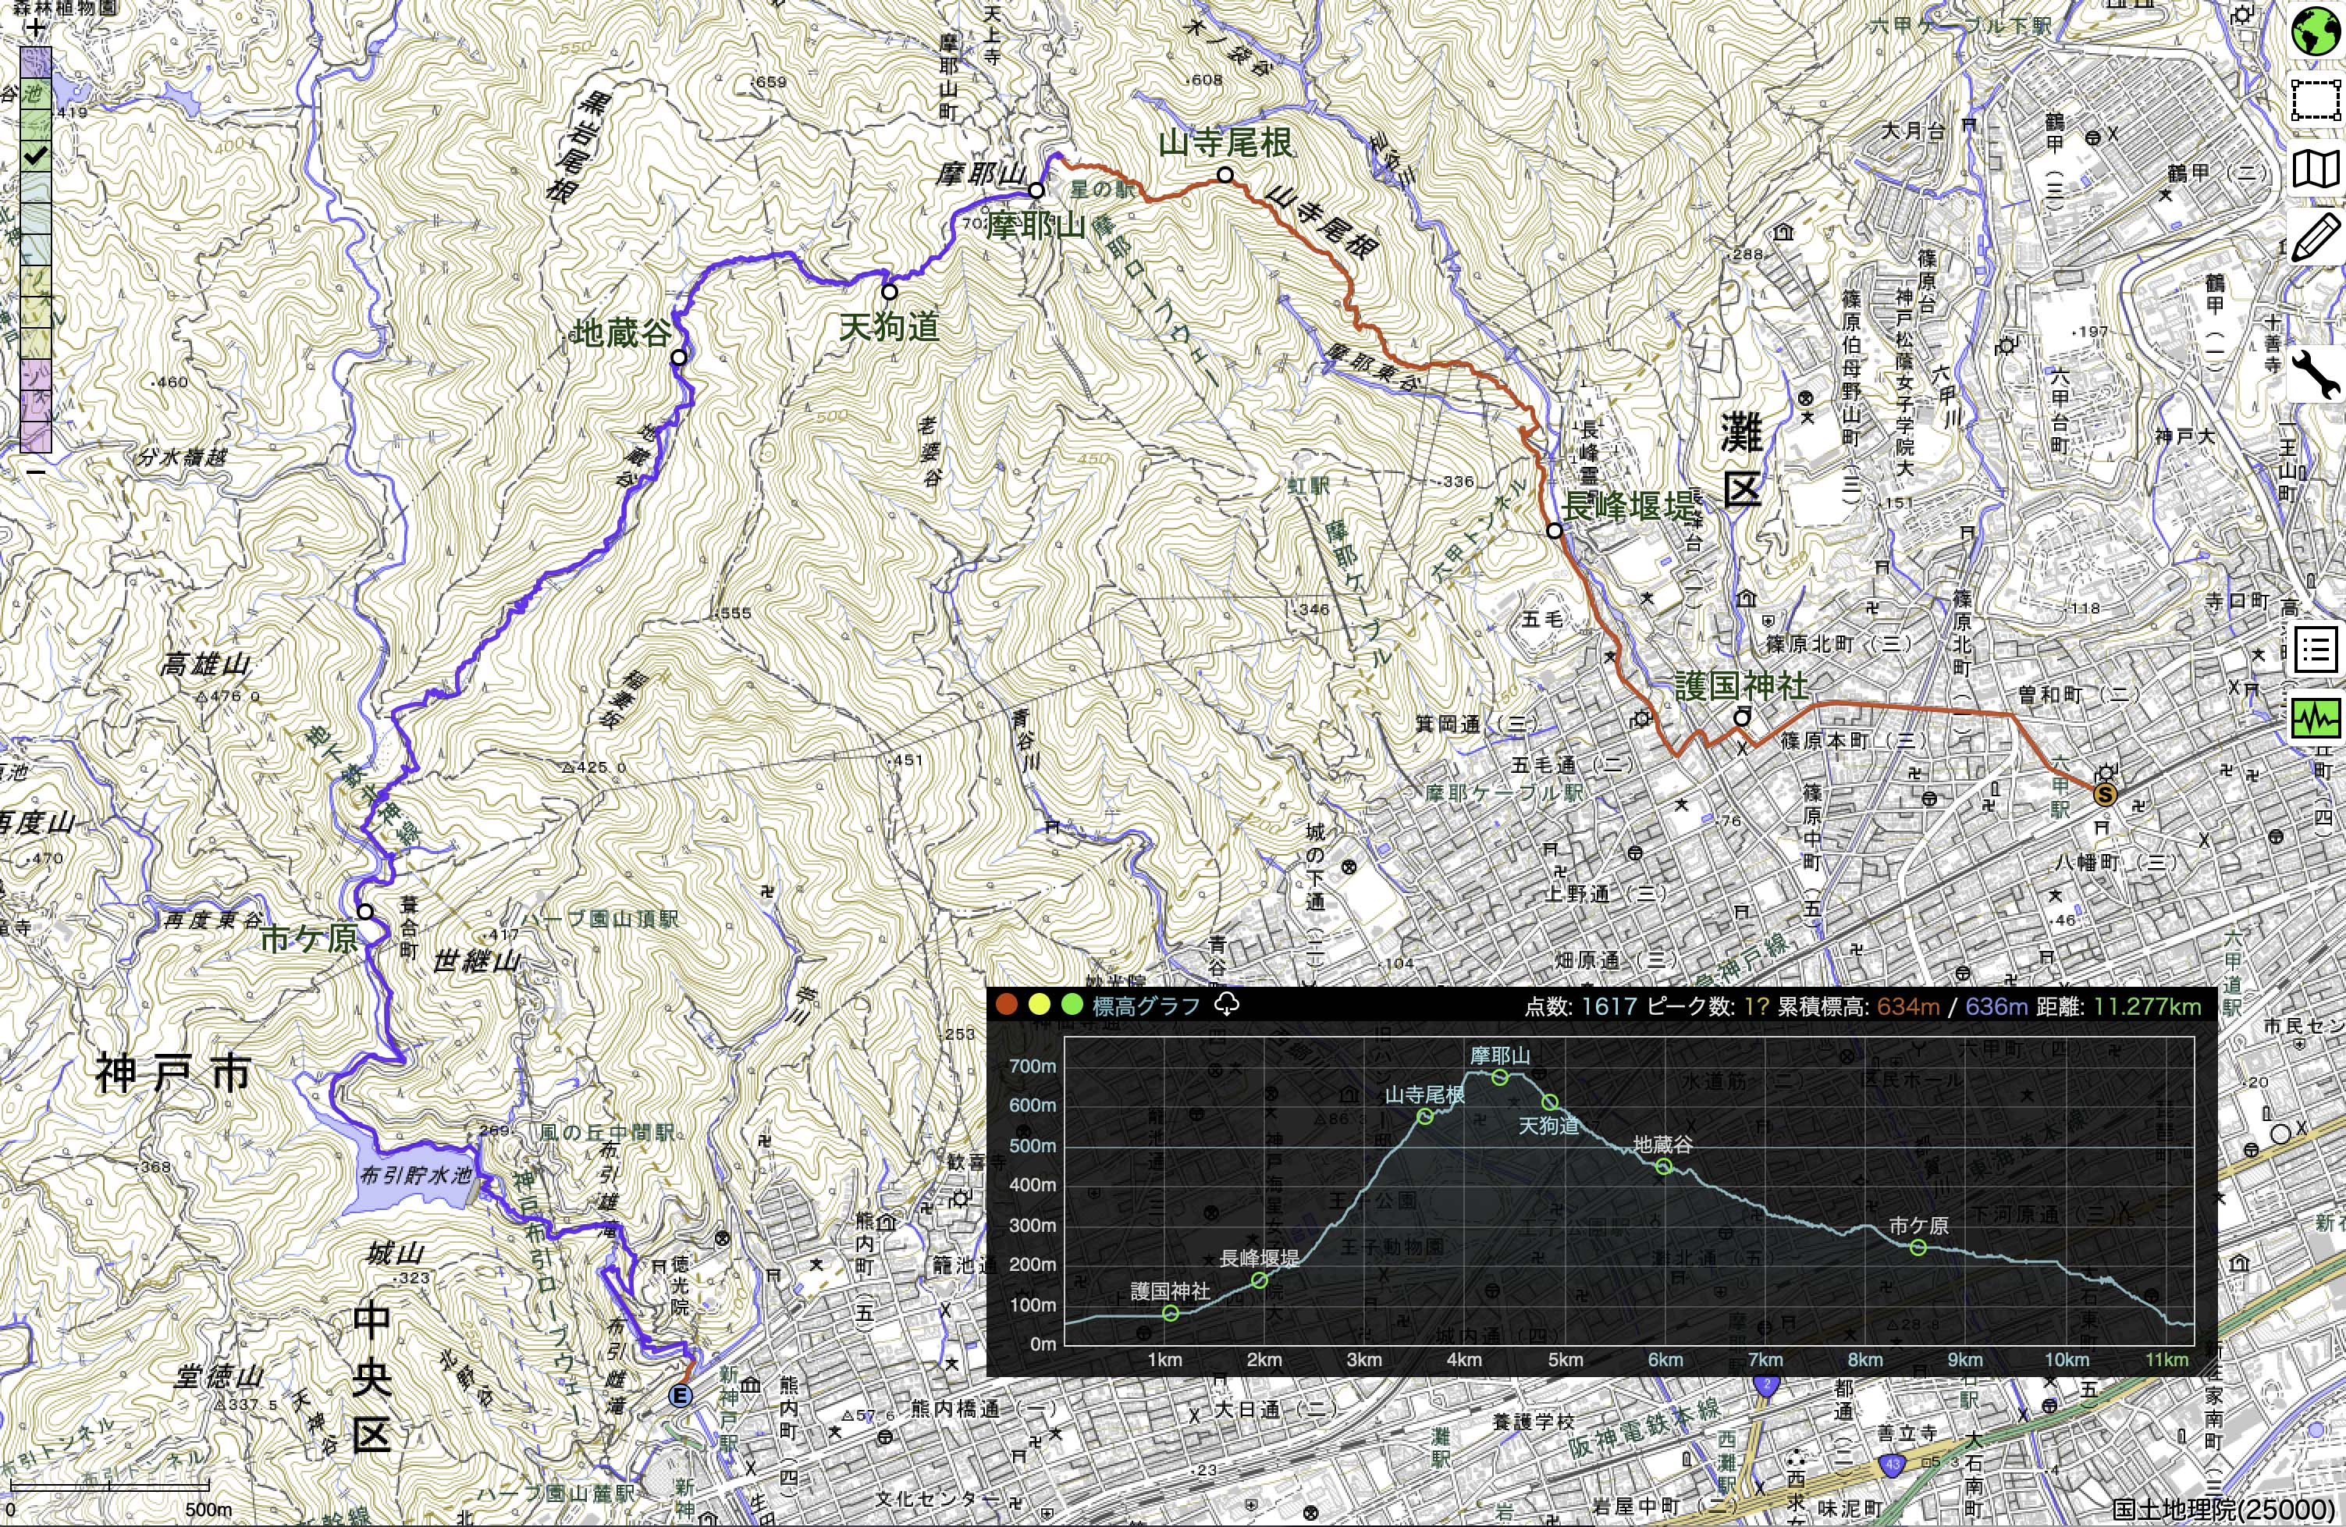
Task: Toggle the green elevation graph icon
Action: (2316, 721)
